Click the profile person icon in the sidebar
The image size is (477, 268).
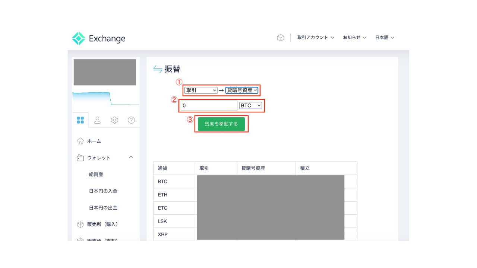click(x=97, y=120)
